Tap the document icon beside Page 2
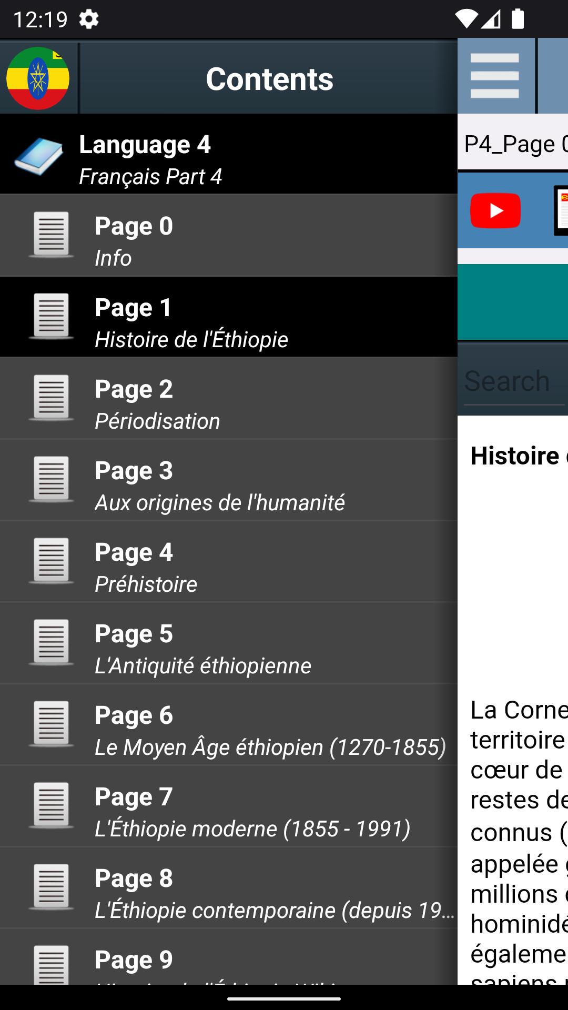The image size is (568, 1010). 51,398
